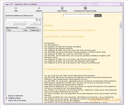Viewport: 128px width, 108px height.
Task: Focus the search box beside the Buscar button
Action: coord(78,15)
